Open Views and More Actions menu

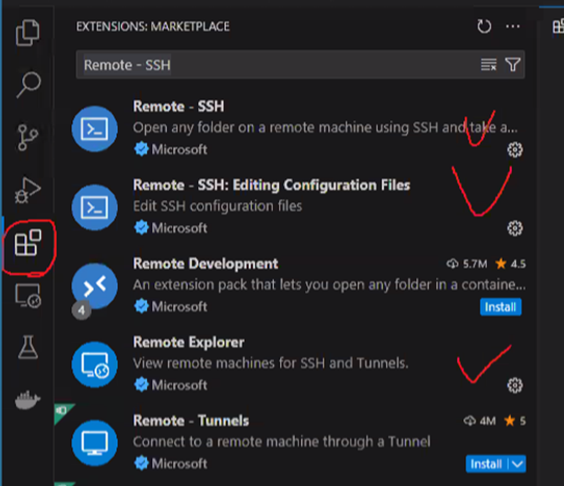(x=513, y=27)
